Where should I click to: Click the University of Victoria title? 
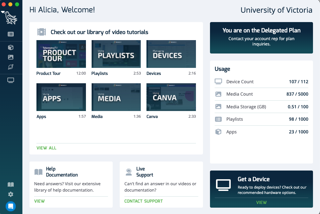point(276,10)
